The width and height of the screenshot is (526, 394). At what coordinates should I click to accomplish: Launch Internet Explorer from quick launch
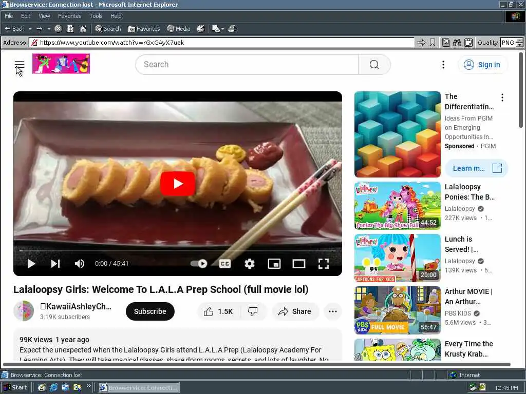[53, 388]
